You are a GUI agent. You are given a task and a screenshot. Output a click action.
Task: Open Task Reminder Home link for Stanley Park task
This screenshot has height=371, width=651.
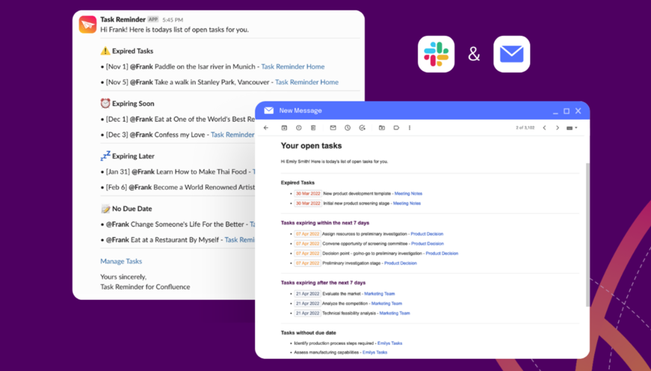[307, 82]
